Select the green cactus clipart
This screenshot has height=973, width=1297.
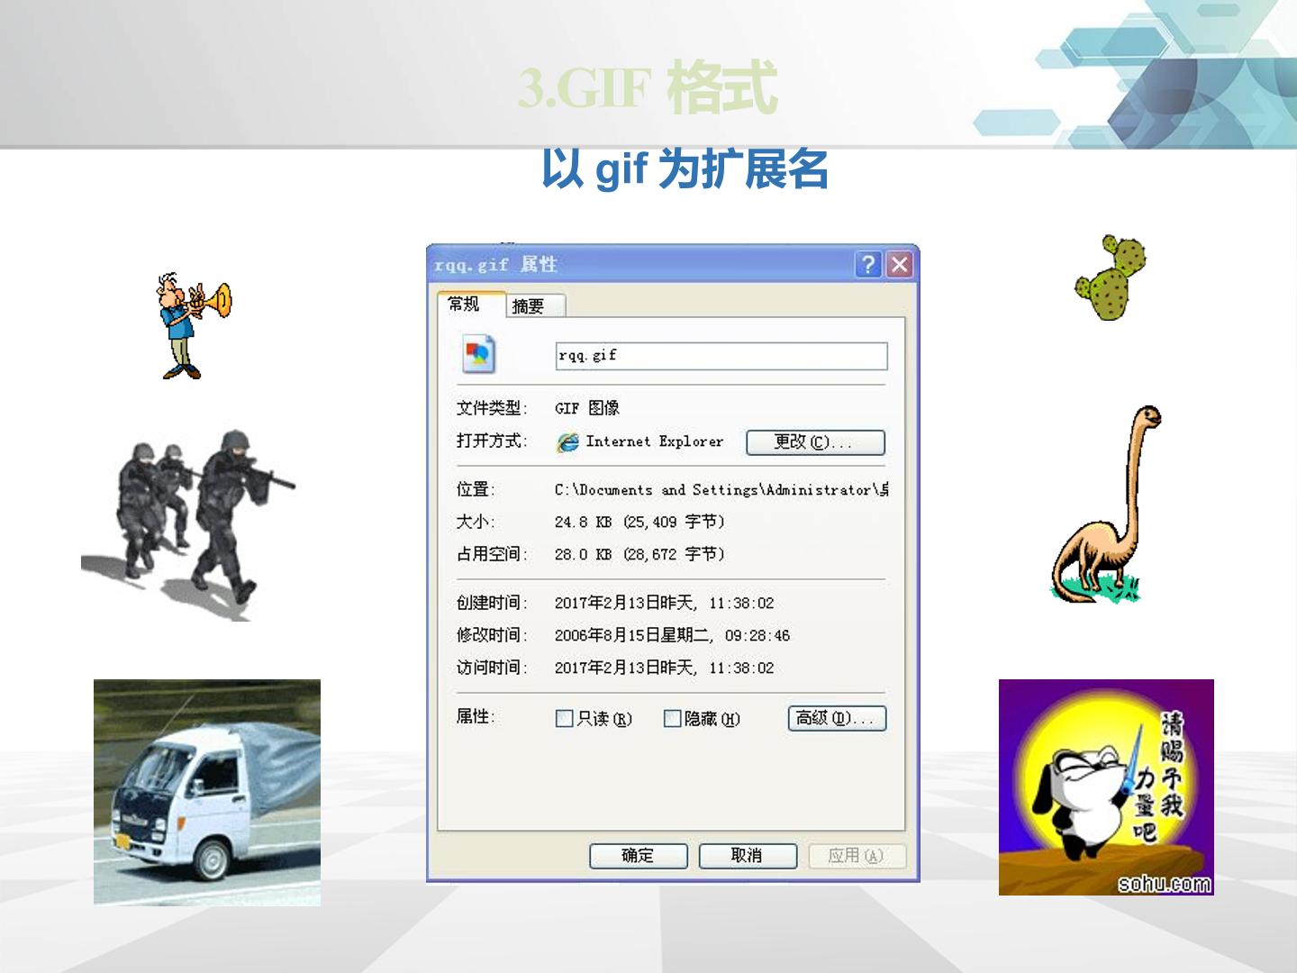[1111, 277]
